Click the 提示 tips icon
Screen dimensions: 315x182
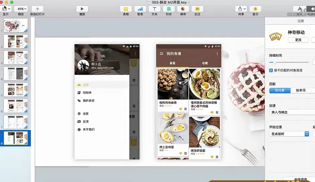click(255, 9)
